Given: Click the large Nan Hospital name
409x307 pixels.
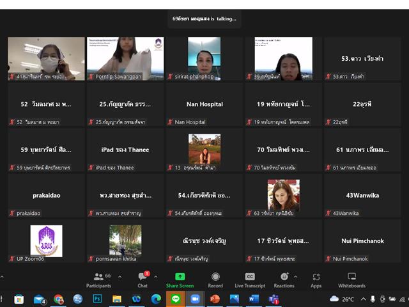Looking at the screenshot, I should [x=204, y=104].
